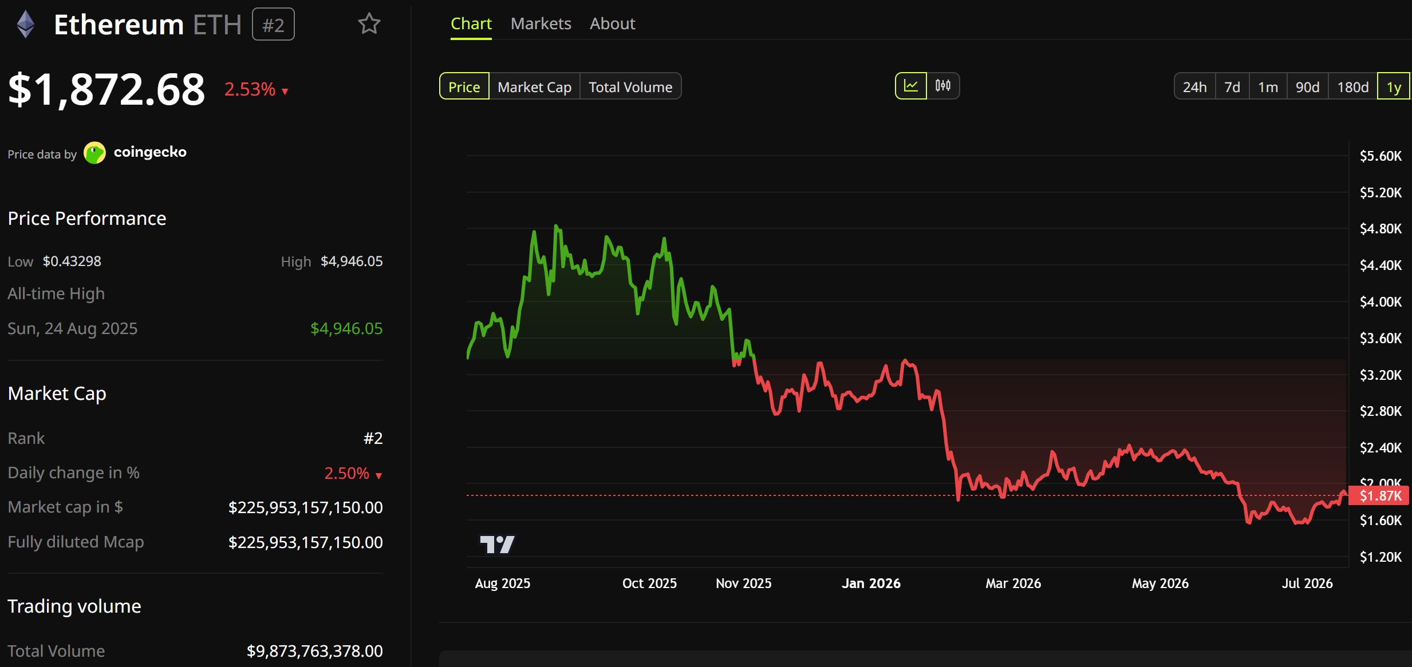
Task: Add Ethereum to favorites with star icon
Action: pyautogui.click(x=369, y=24)
